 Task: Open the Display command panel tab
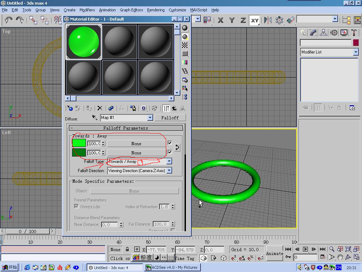[x=344, y=33]
